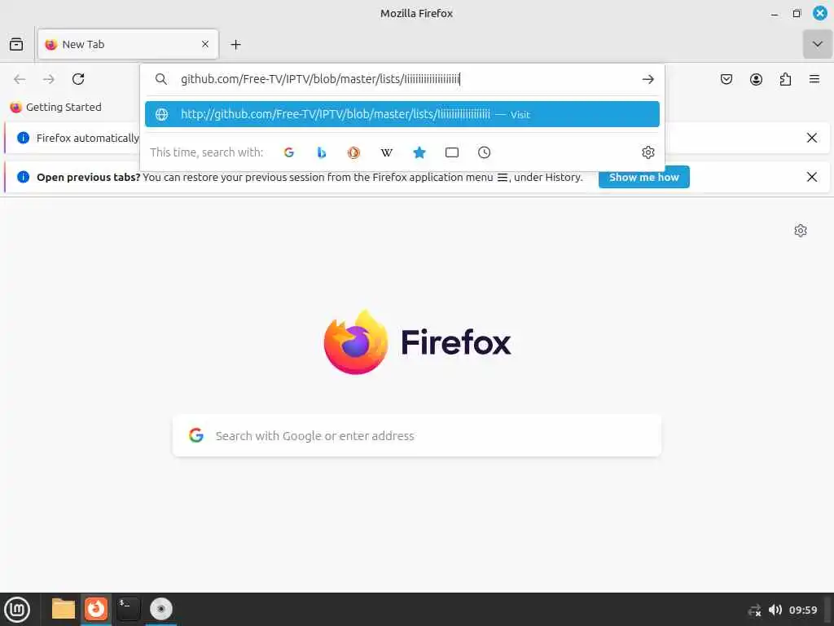Search this time with DuckDuckGo

(353, 152)
